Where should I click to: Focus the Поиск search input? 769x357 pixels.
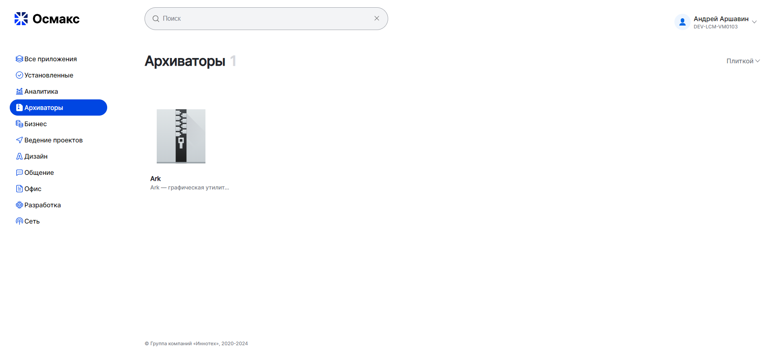(x=264, y=19)
